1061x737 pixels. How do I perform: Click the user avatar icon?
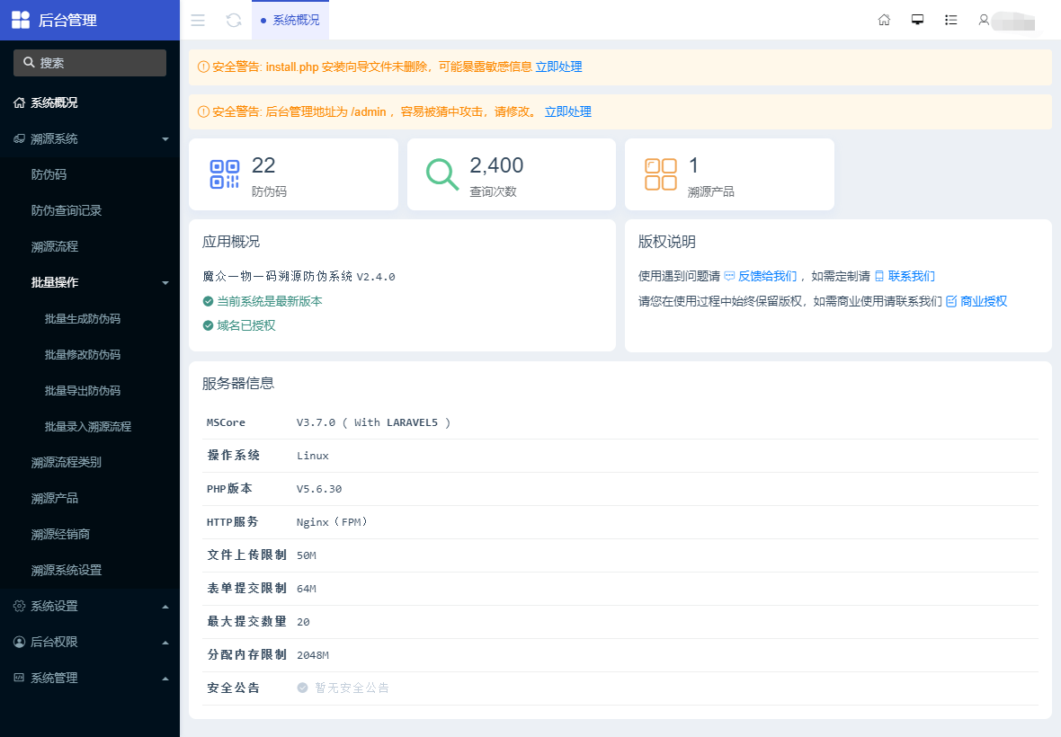tap(984, 20)
